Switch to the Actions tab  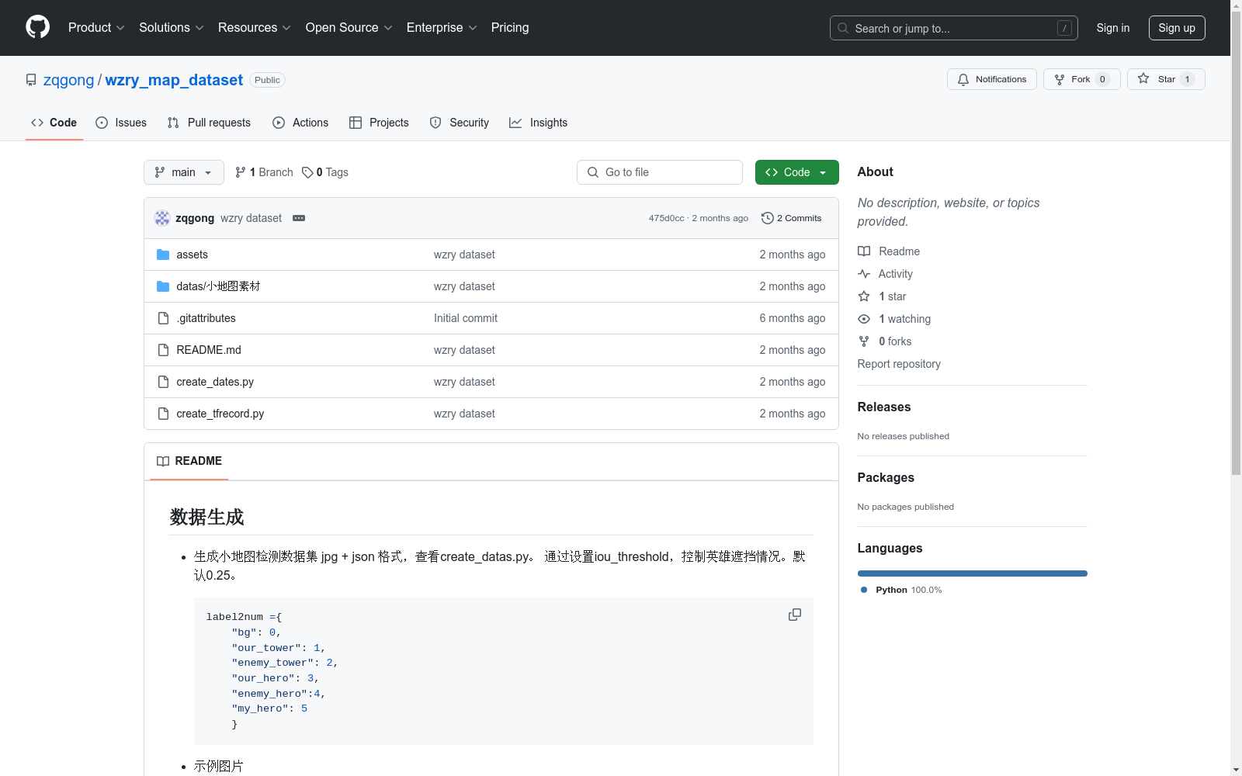tap(300, 123)
